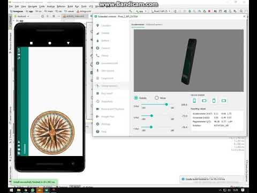The width and height of the screenshot is (257, 193).
Task: Adjust the X-Rot slider
Action: [x=157, y=116]
